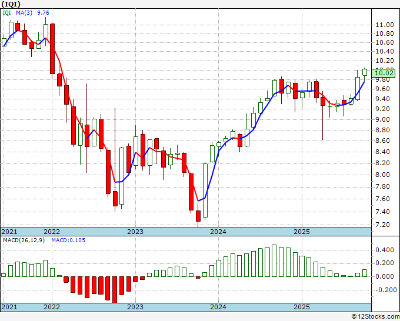The image size is (400, 321).
Task: Click the large red January 2022 candlestick
Action: click(x=52, y=49)
